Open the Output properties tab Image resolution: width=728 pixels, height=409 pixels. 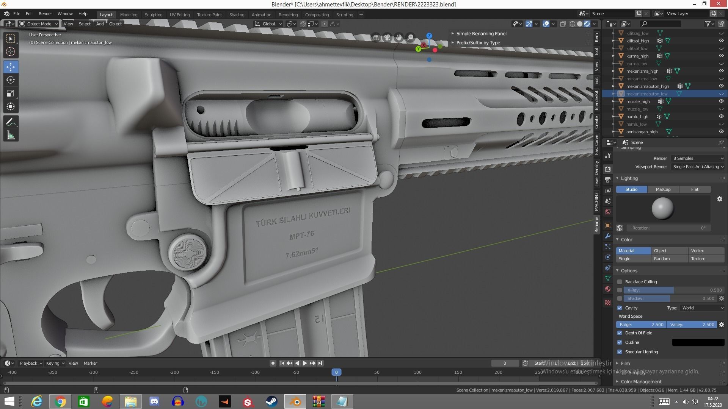[608, 180]
